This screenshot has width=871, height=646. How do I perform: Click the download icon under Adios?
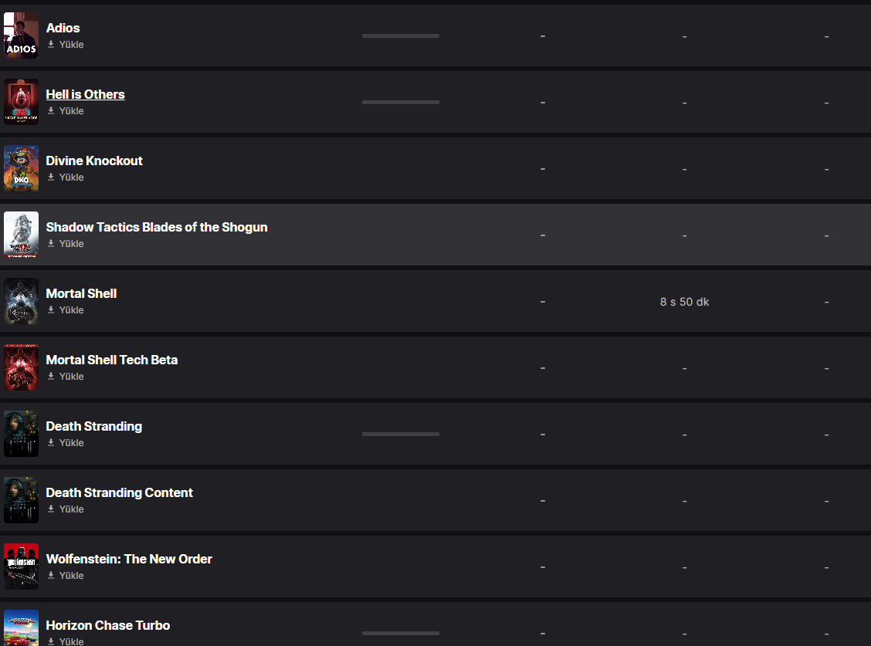click(x=51, y=45)
